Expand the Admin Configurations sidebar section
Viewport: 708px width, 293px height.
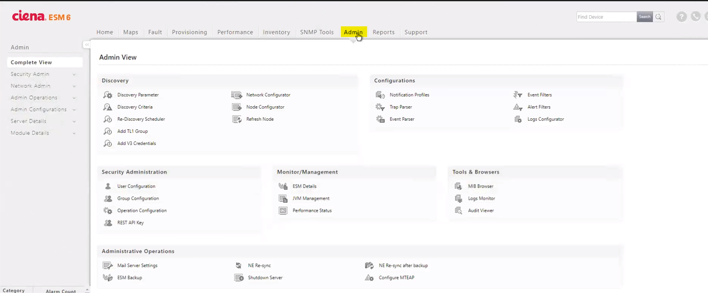tap(74, 110)
